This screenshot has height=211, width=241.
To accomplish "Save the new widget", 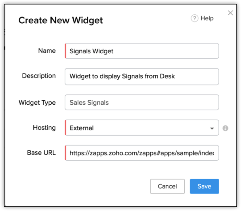I will (204, 186).
